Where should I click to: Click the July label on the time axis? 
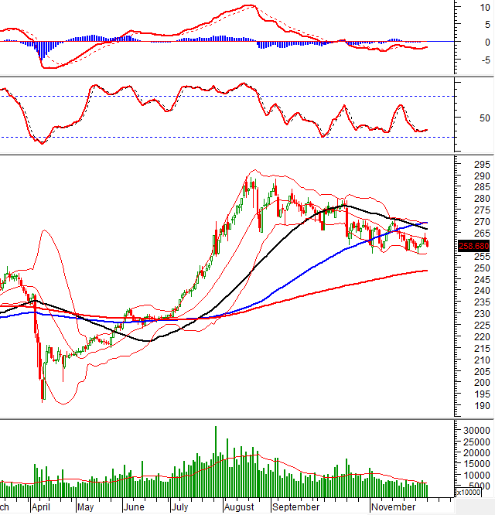point(179,507)
